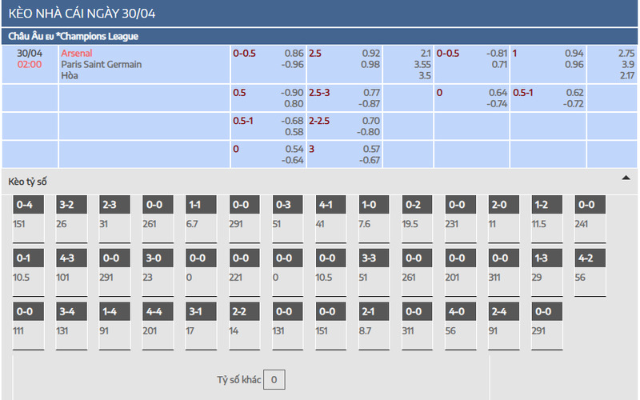
Task: Open the Arsenal team link
Action: click(77, 53)
